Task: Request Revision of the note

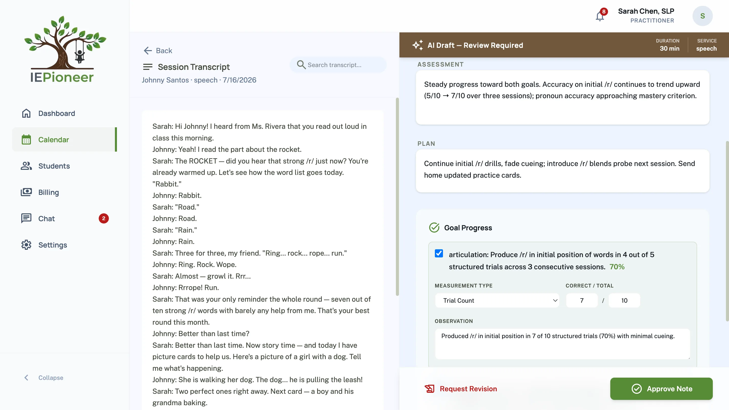Action: [461, 389]
